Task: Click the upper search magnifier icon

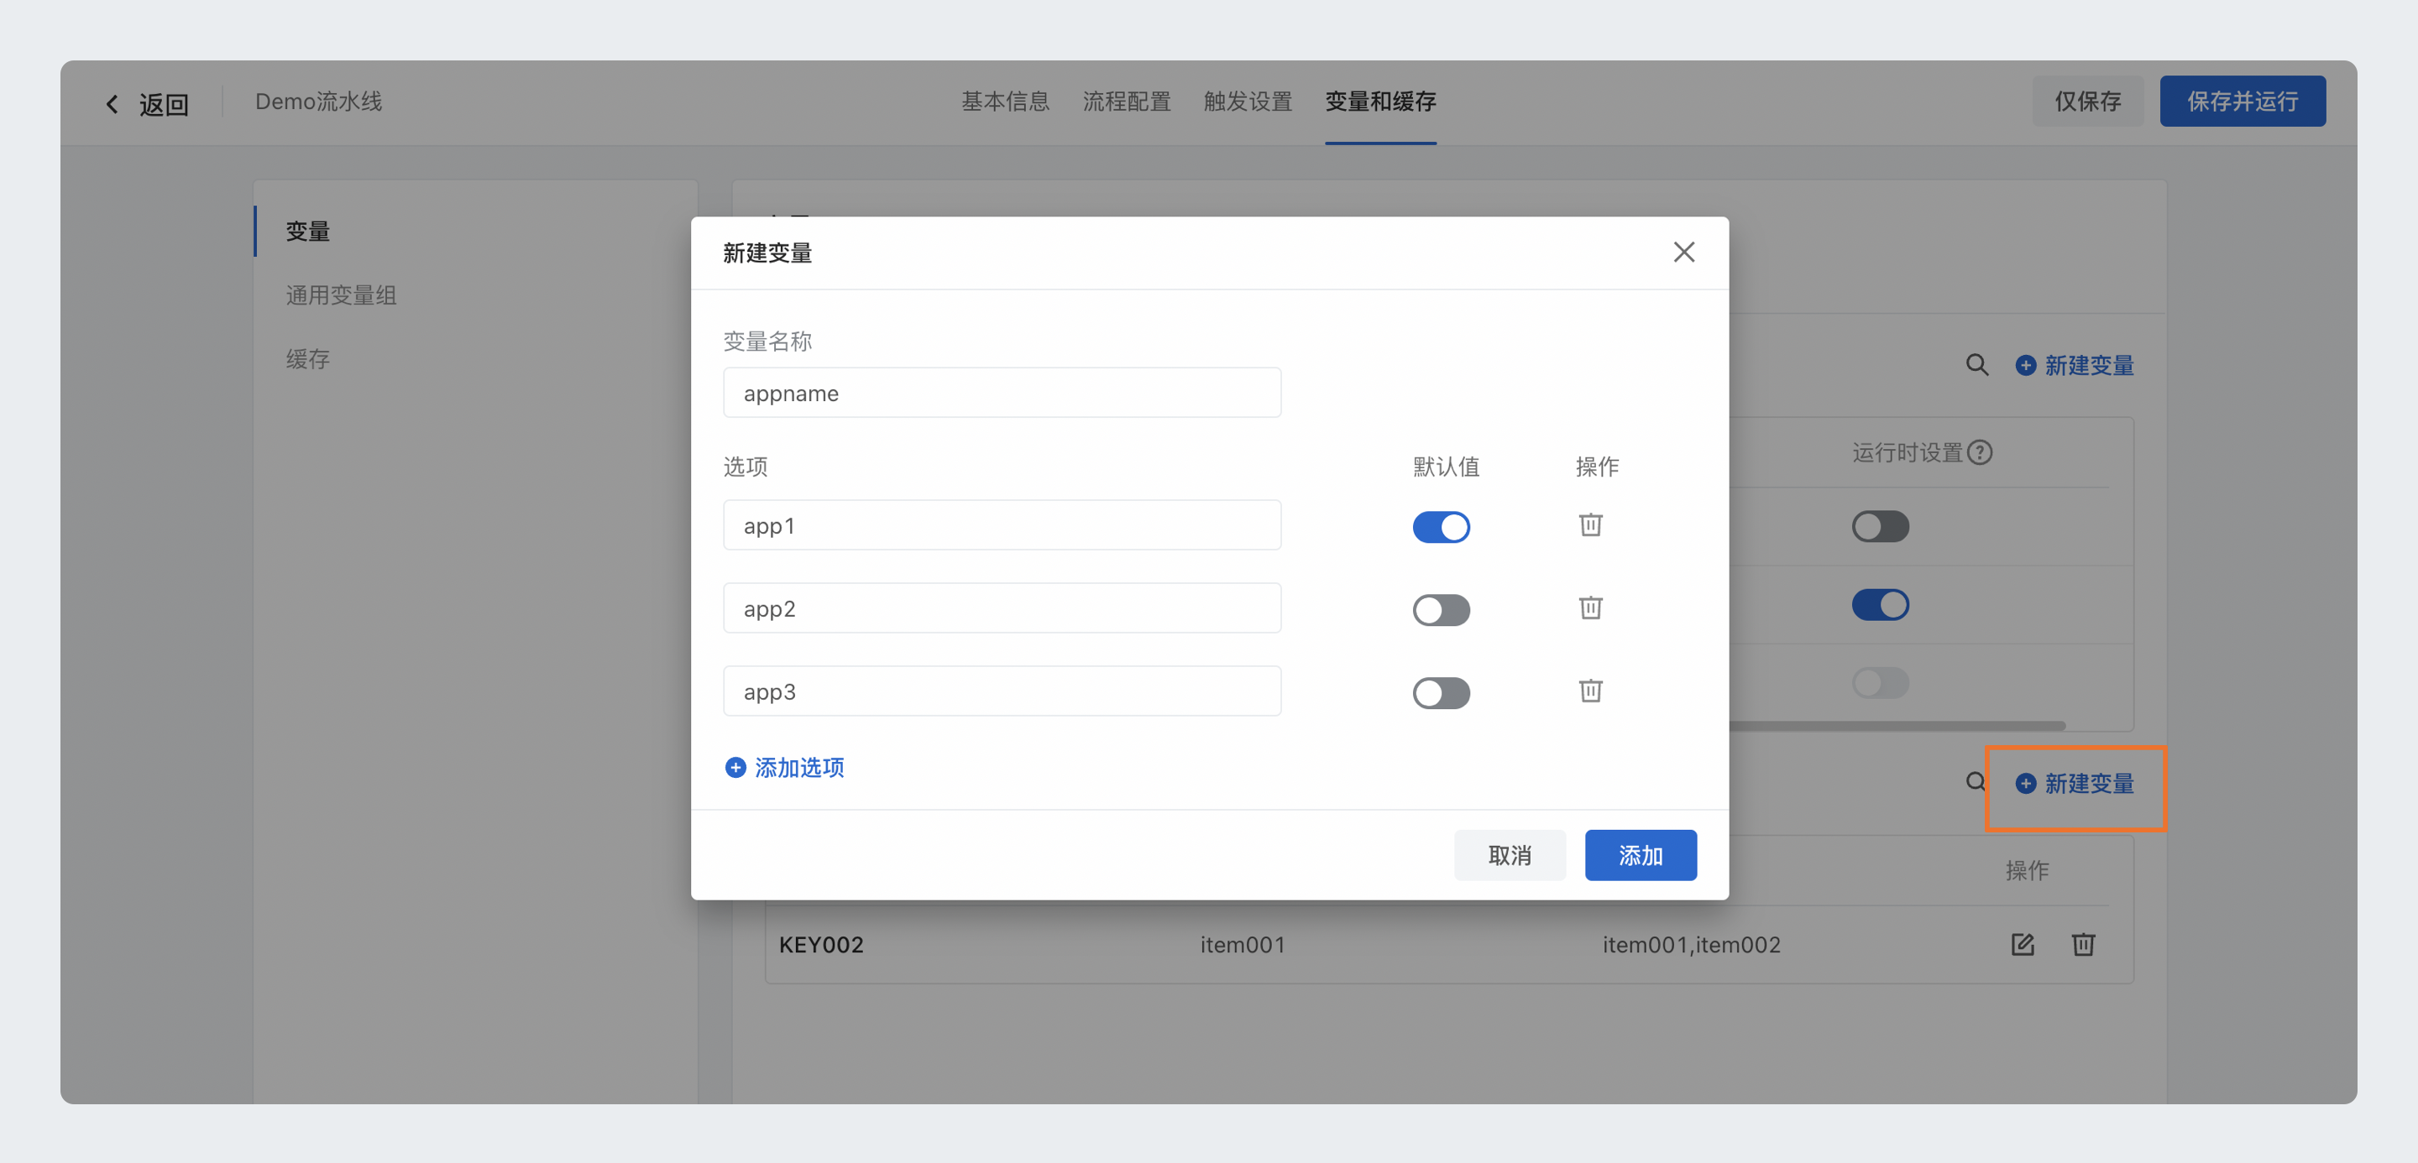Action: [1977, 365]
